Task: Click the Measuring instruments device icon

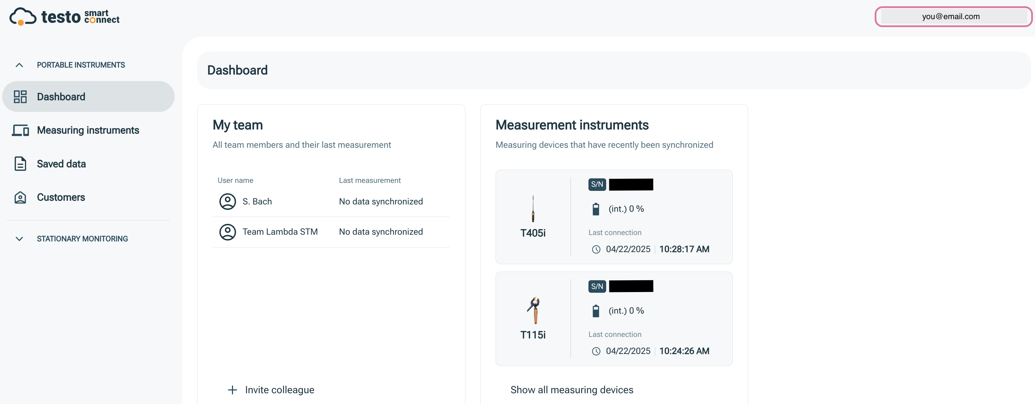Action: (x=21, y=130)
